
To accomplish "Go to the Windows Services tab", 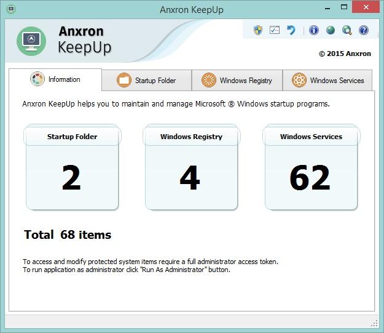I will (327, 80).
